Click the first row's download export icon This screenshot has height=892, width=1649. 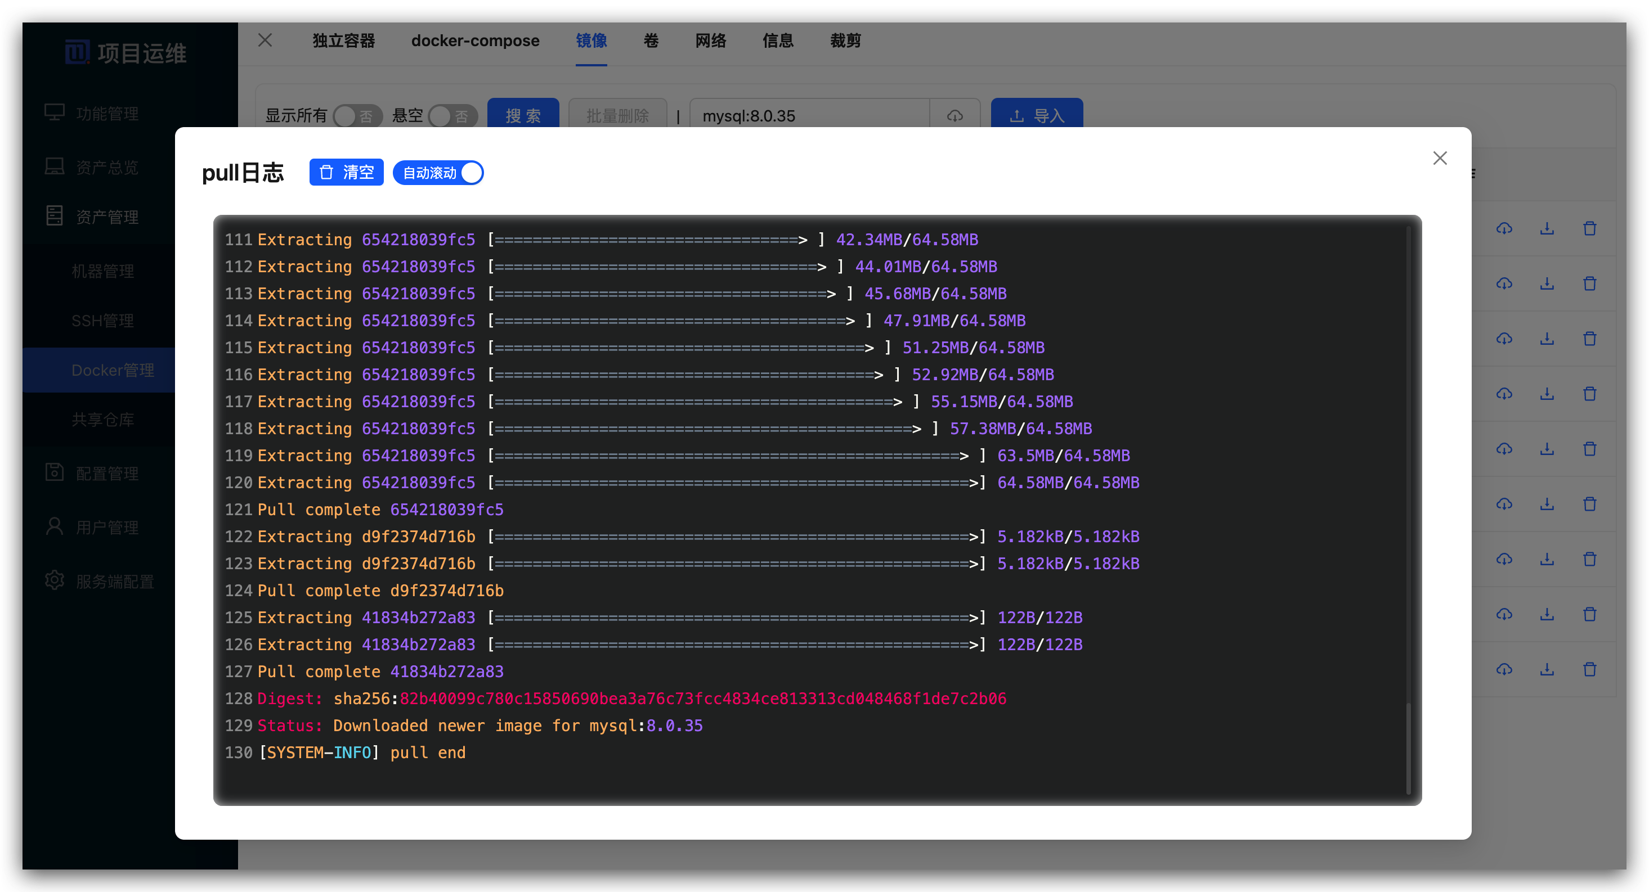click(1547, 228)
